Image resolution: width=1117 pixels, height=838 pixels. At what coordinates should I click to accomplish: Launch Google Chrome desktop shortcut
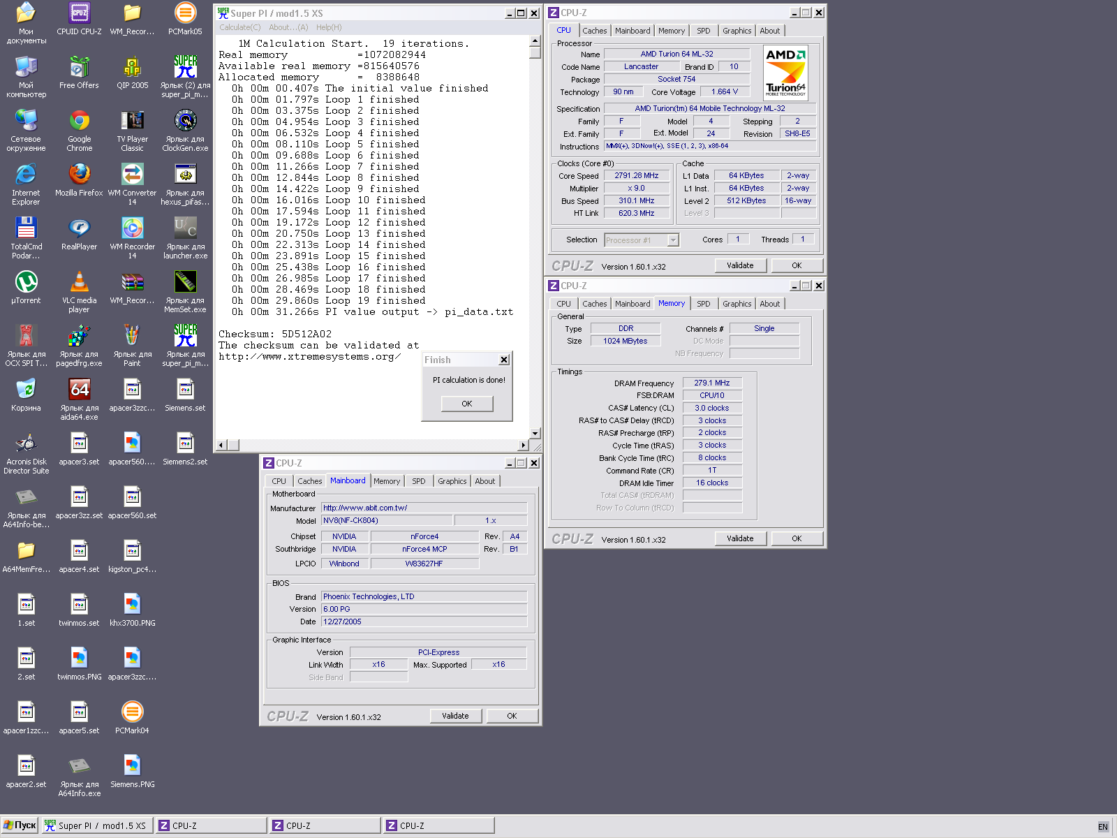point(79,131)
